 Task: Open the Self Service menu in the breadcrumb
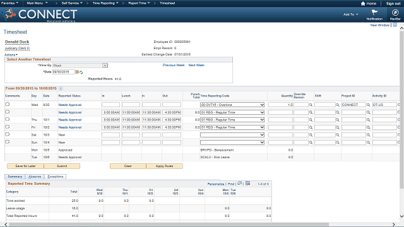pyautogui.click(x=72, y=3)
